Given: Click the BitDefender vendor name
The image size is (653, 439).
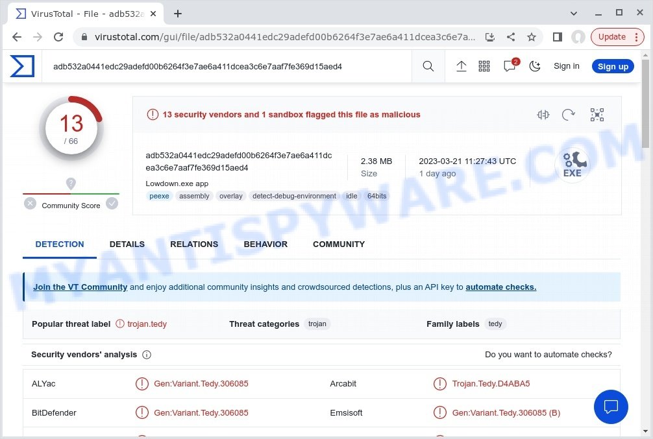Looking at the screenshot, I should pos(54,413).
